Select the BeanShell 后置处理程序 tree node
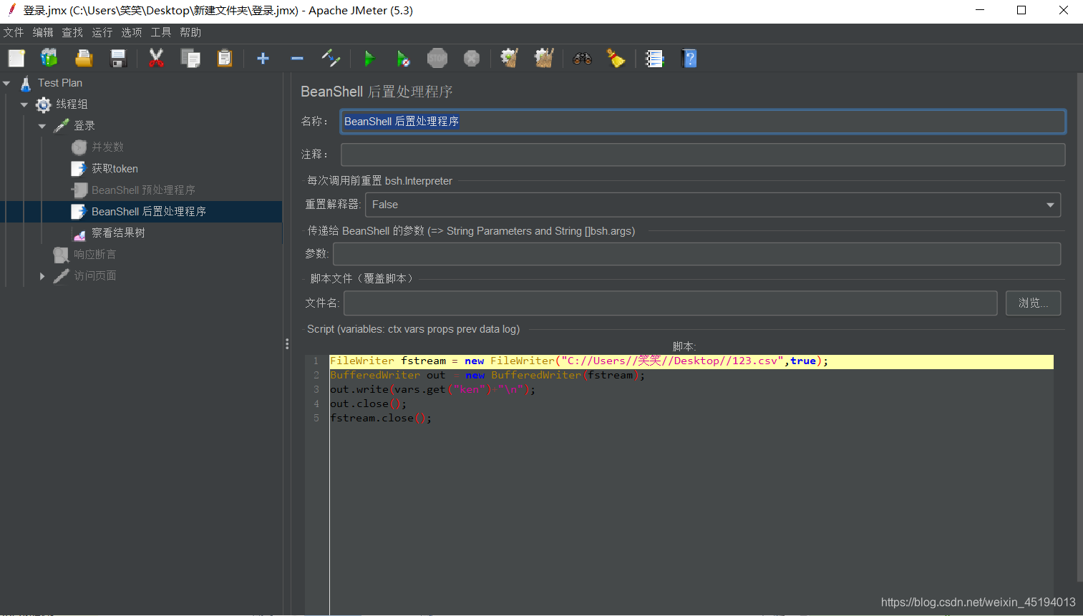The width and height of the screenshot is (1083, 616). 149,212
